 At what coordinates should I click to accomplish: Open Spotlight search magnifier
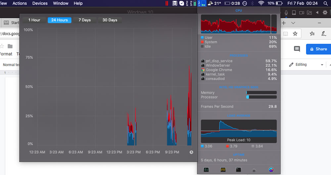click(x=326, y=3)
